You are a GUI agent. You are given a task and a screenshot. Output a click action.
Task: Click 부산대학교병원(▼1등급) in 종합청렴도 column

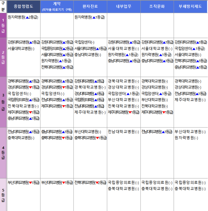[24, 183]
